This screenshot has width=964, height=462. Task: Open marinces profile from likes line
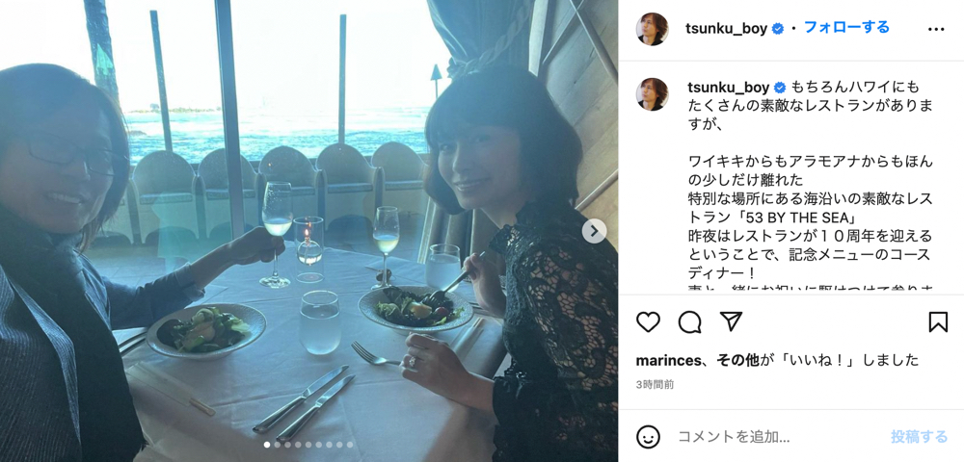click(x=666, y=360)
